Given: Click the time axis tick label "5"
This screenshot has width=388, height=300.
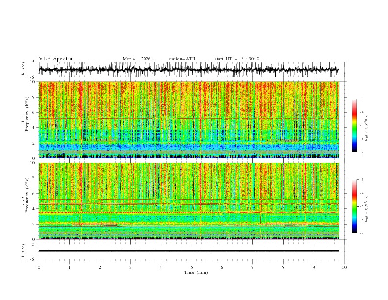Looking at the screenshot, I should 192,267.
